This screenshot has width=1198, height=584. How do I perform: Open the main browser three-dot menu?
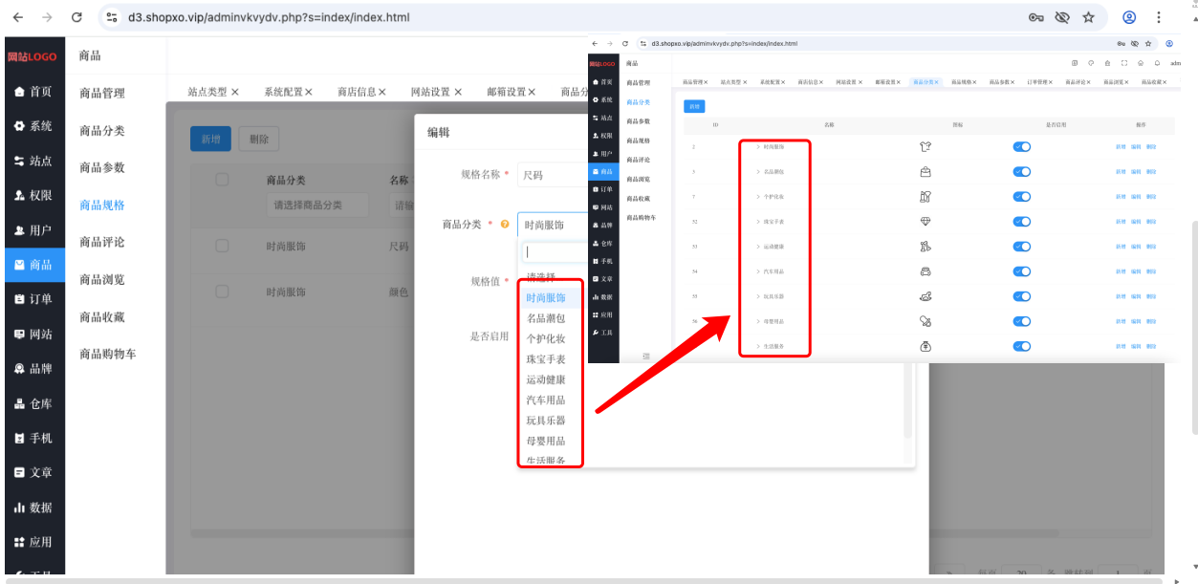pos(1159,17)
